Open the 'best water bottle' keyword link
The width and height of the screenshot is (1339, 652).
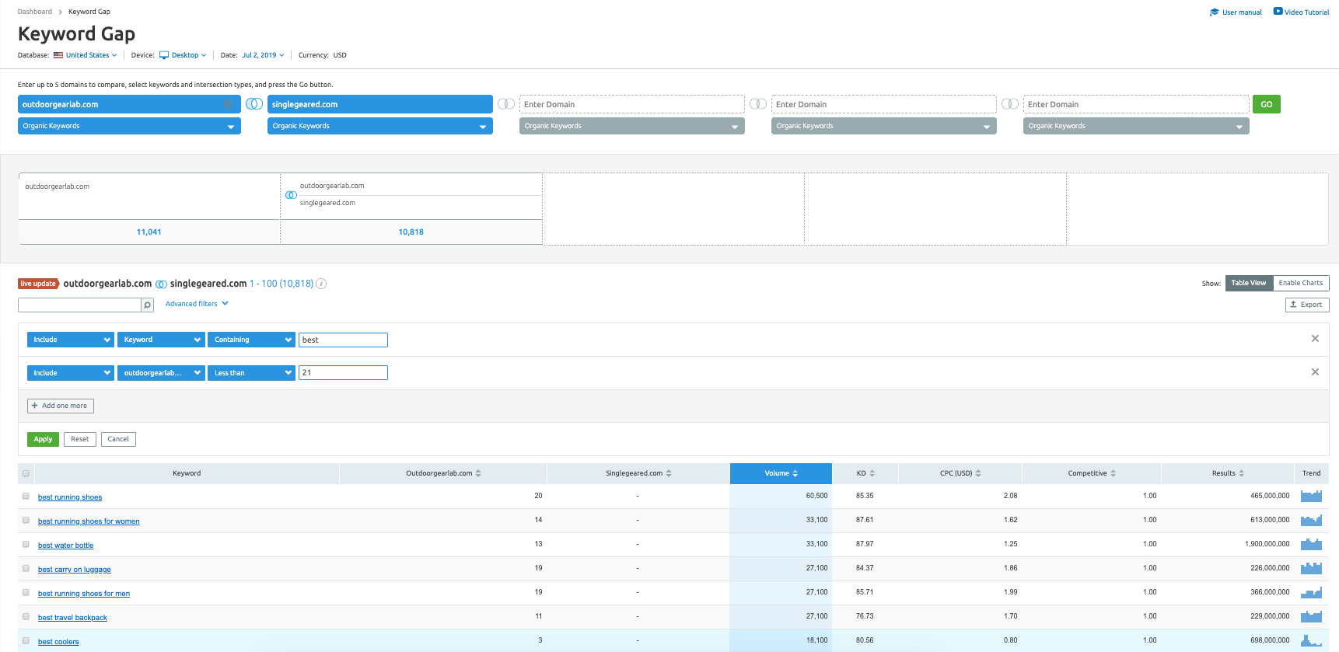[x=65, y=546]
